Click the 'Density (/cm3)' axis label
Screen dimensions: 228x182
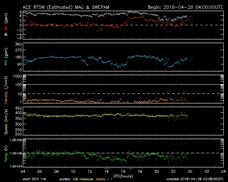6,90
